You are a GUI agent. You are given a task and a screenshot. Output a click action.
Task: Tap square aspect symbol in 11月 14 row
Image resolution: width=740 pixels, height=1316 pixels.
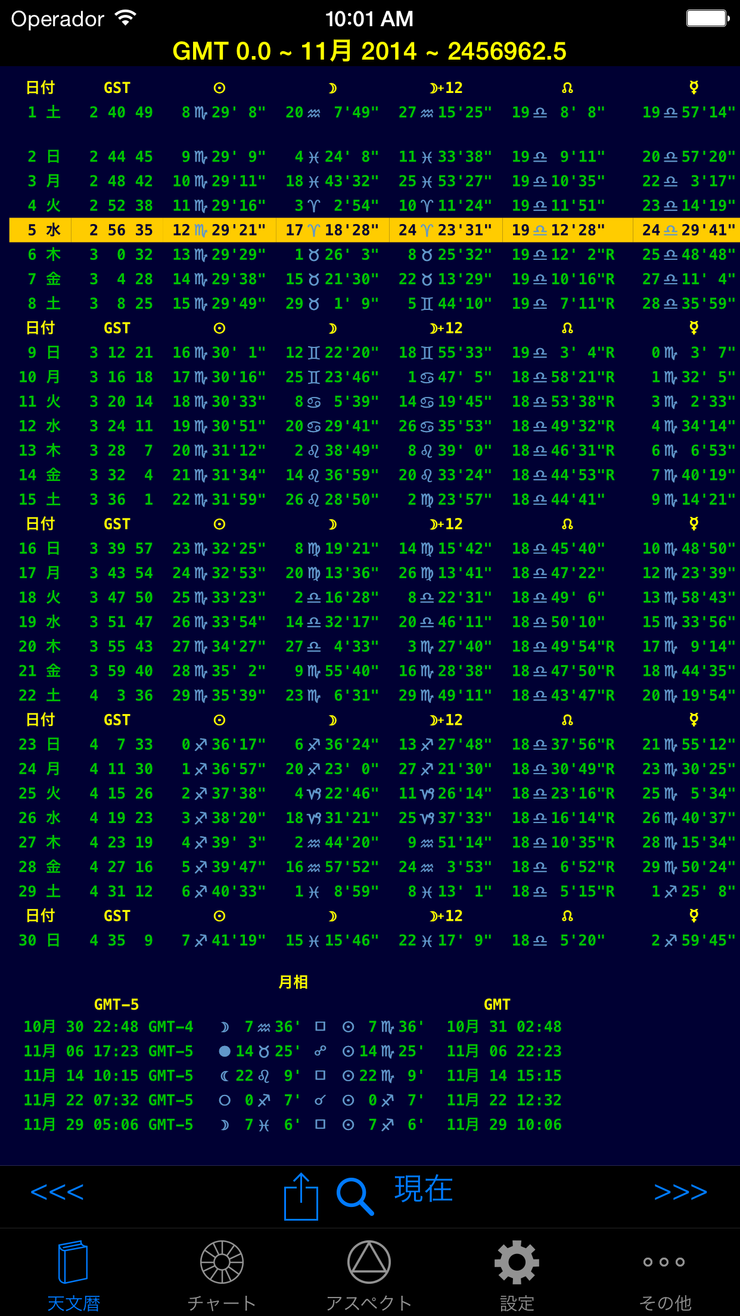coord(320,1076)
